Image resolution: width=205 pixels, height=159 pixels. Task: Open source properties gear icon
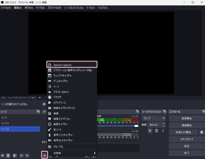click(44, 104)
